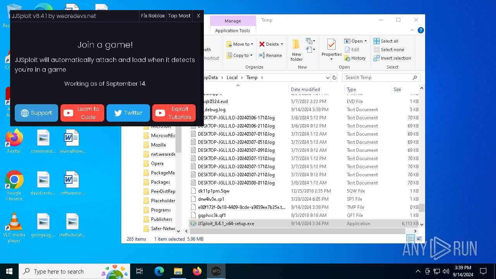This screenshot has height=279, width=496.
Task: Expand the Delete dropdown arrow
Action: pyautogui.click(x=282, y=44)
